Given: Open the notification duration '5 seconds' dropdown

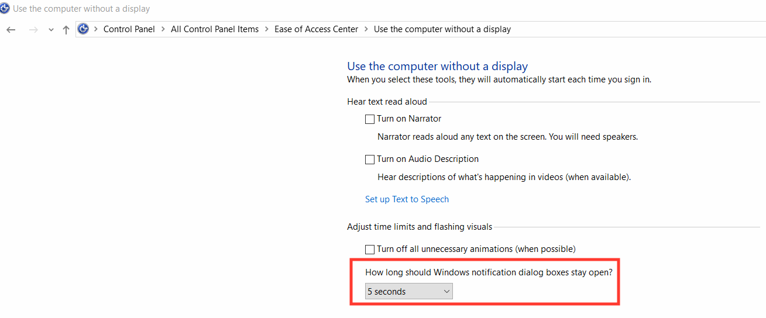Looking at the screenshot, I should 408,291.
